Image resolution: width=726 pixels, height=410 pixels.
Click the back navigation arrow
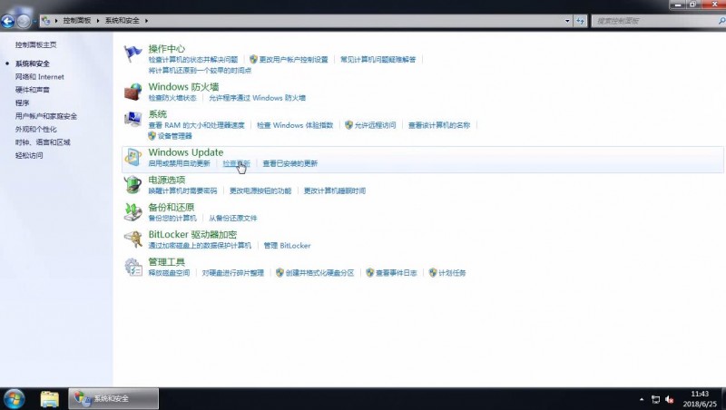coord(8,21)
